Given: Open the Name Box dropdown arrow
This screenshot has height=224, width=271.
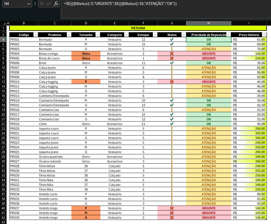Looking at the screenshot, I should 29,4.
